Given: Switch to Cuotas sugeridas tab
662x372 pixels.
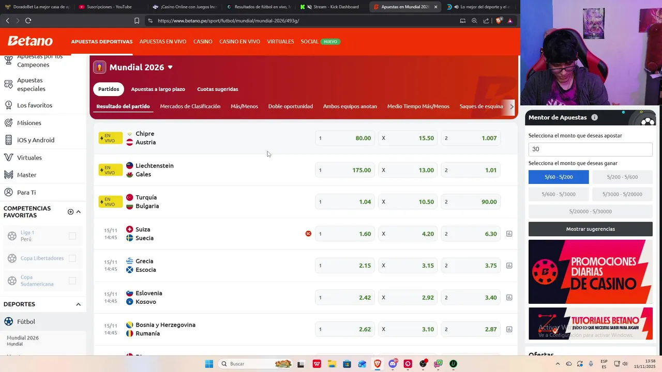Looking at the screenshot, I should click(x=218, y=89).
